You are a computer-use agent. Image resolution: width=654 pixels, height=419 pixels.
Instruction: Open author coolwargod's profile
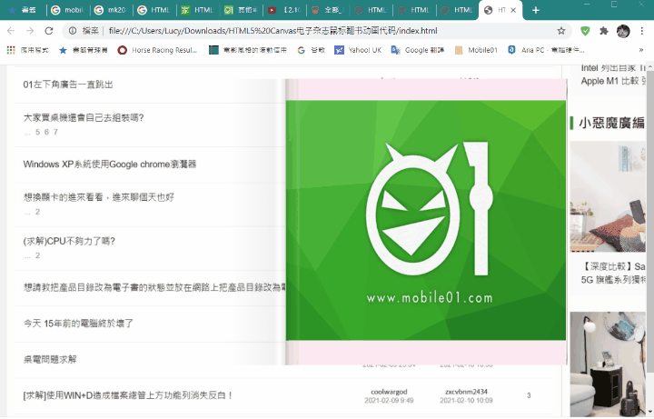(389, 392)
